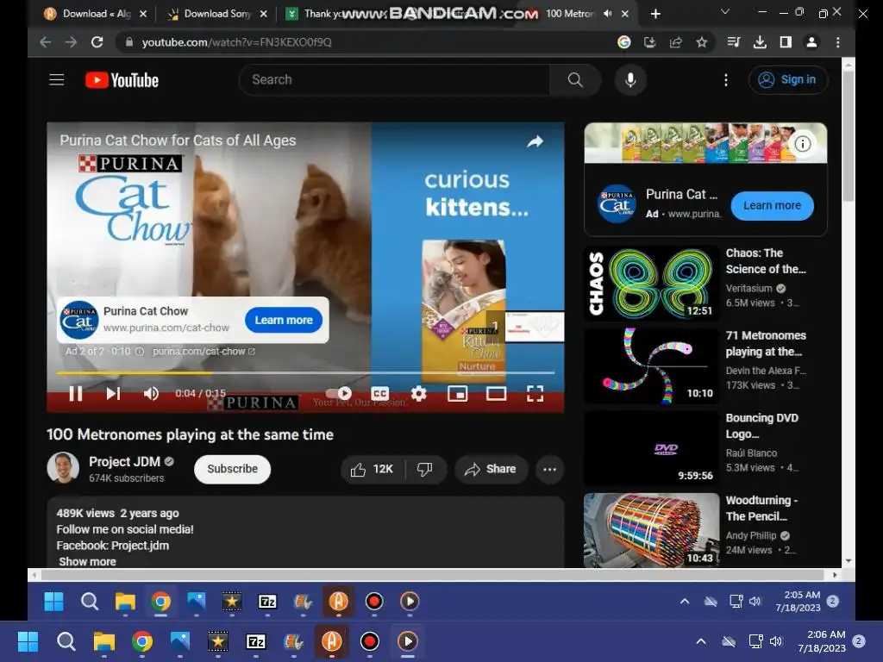
Task: Open volume control in bottom system tray
Action: pyautogui.click(x=776, y=641)
